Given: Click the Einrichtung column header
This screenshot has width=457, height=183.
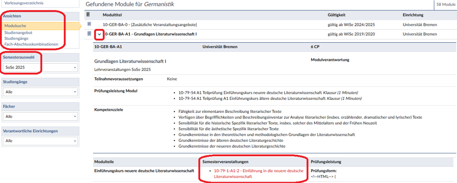Looking at the screenshot, I should pos(413,15).
